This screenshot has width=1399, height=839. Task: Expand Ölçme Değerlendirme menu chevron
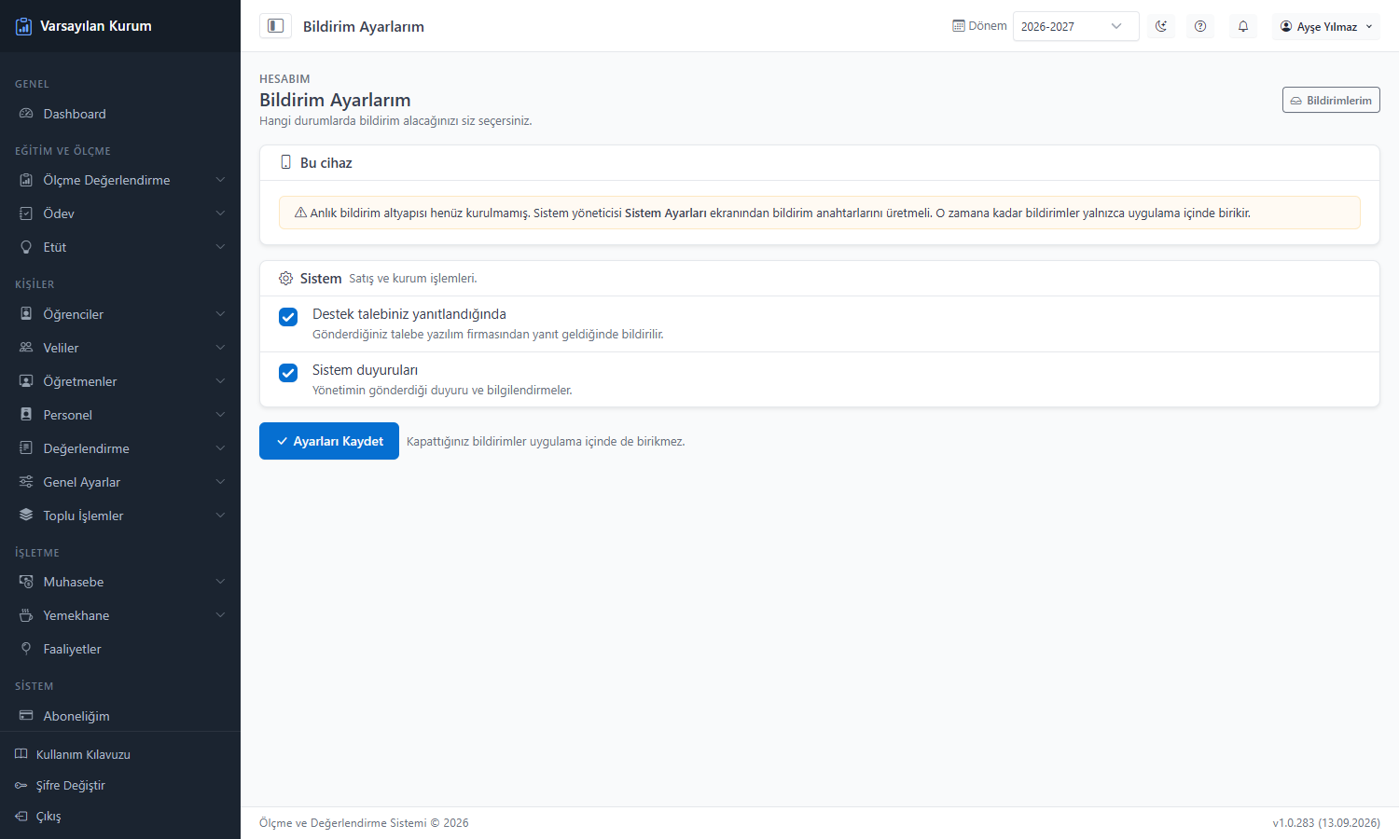coord(220,180)
